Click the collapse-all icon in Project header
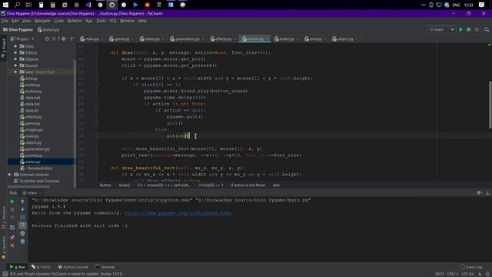The image size is (492, 277). point(54,39)
